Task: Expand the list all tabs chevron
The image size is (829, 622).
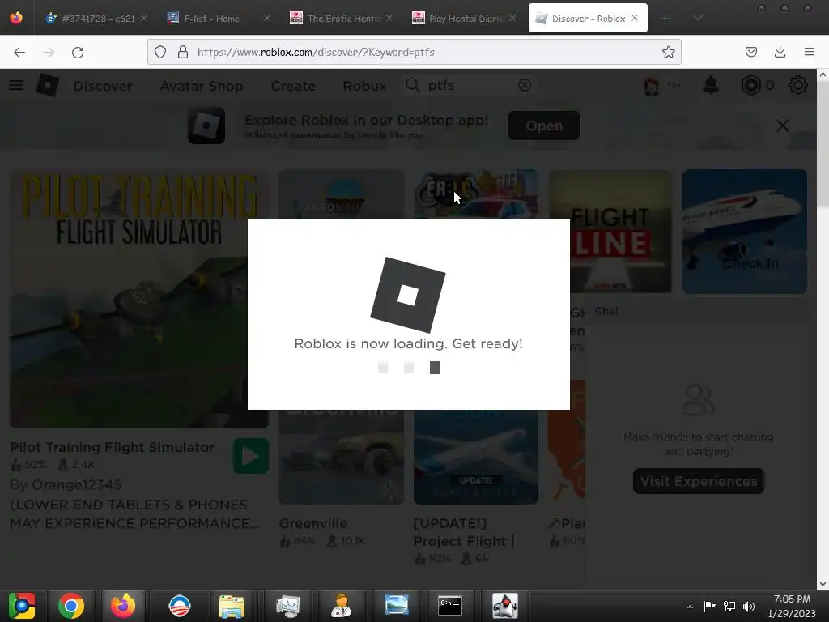Action: click(698, 18)
